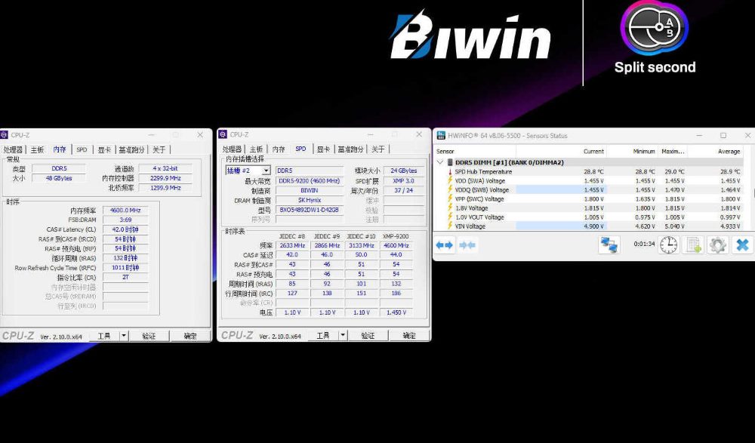Switch to 处理器 tab in SPD window
755x443 pixels.
(232, 149)
